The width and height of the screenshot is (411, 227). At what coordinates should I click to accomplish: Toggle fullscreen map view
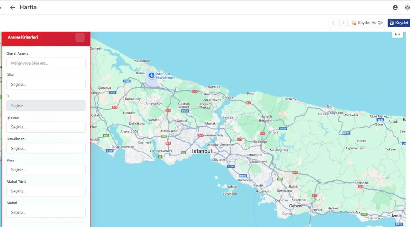397,34
